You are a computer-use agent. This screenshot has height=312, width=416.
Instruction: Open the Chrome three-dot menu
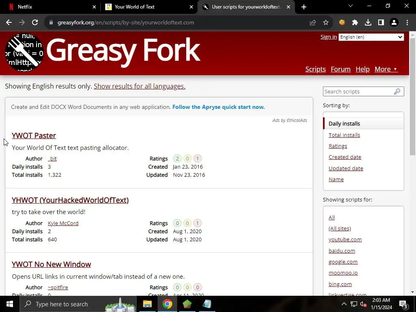pos(407,23)
